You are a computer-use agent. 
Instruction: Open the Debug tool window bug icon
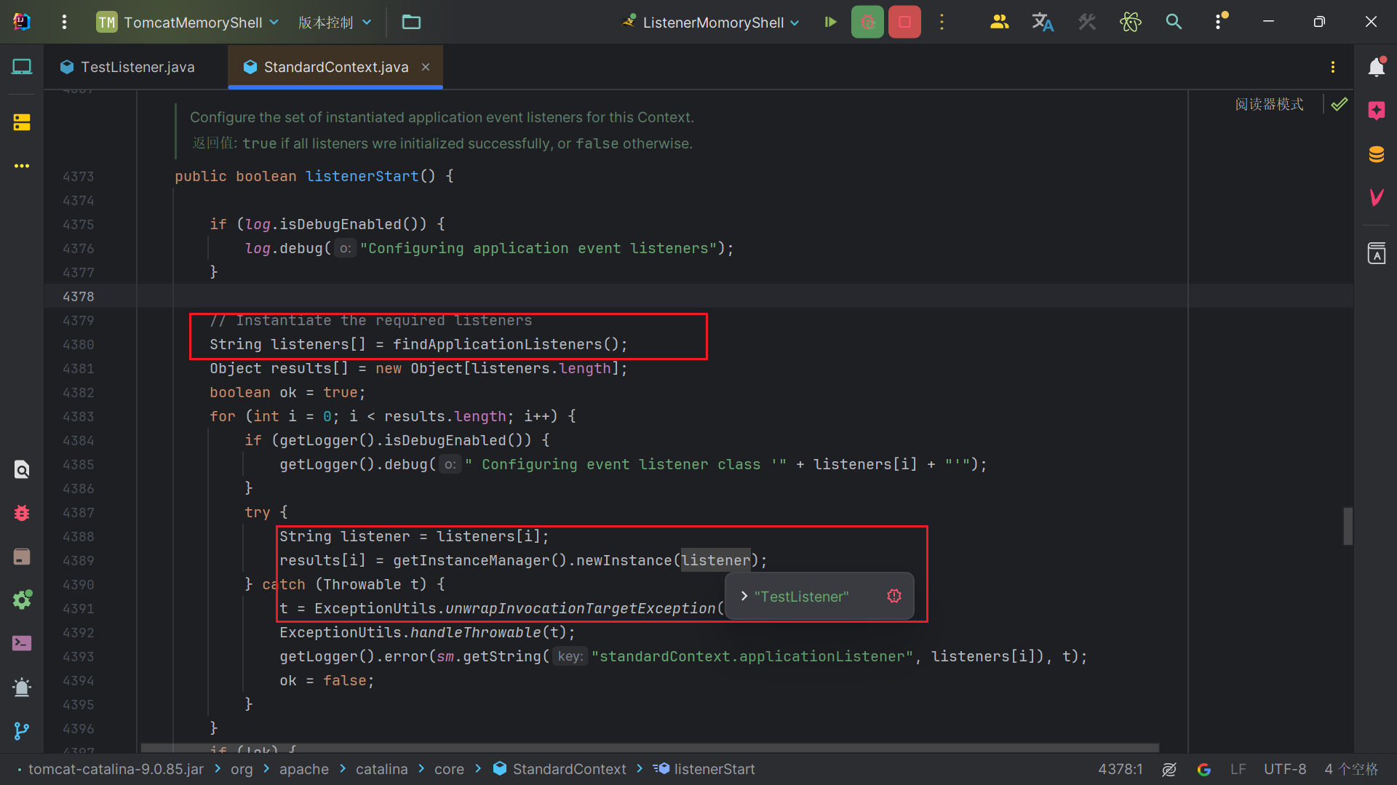click(22, 513)
